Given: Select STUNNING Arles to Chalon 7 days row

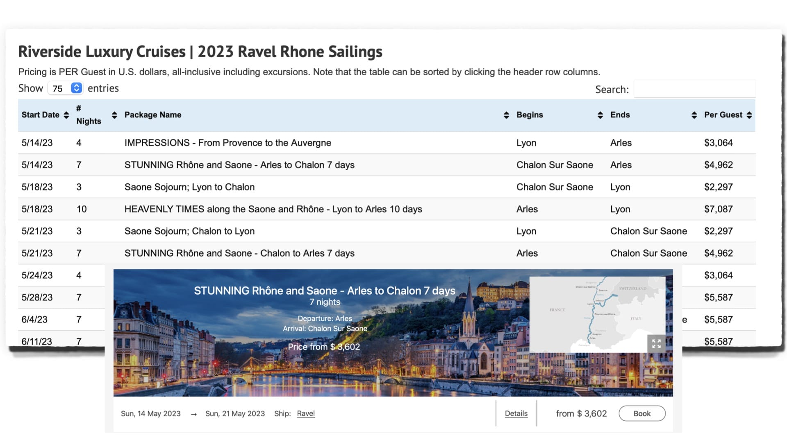Looking at the screenshot, I should (x=387, y=165).
